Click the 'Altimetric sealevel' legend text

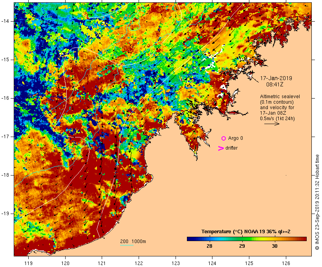280,97
